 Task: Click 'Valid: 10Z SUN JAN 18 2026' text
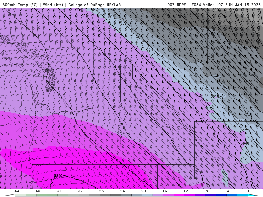click(232, 5)
